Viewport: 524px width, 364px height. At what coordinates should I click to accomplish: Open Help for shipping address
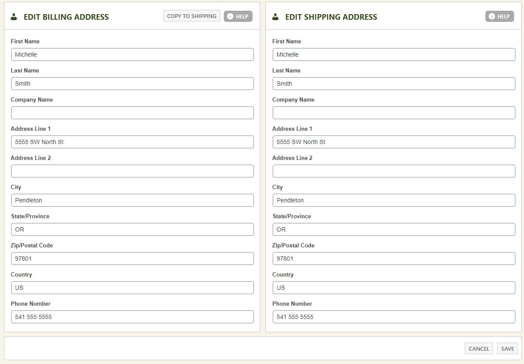[500, 16]
